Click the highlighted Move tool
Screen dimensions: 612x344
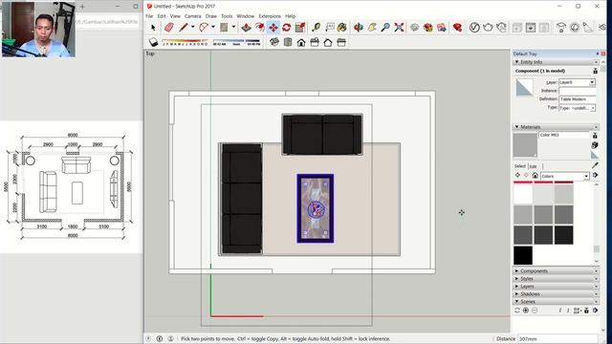[x=273, y=28]
